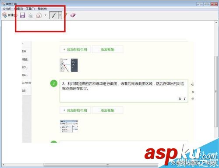Image resolution: width=219 pixels, height=168 pixels.
Task: Click the vertical scrollbar up arrow
Action: 216,23
